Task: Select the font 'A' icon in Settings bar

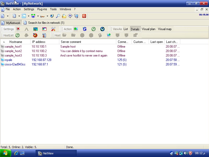Action: (26, 29)
